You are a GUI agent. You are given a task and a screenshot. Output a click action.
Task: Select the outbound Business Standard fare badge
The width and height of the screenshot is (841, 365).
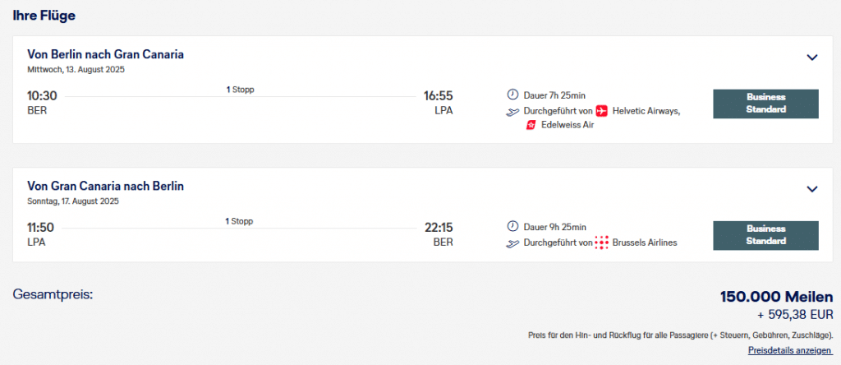tap(765, 104)
